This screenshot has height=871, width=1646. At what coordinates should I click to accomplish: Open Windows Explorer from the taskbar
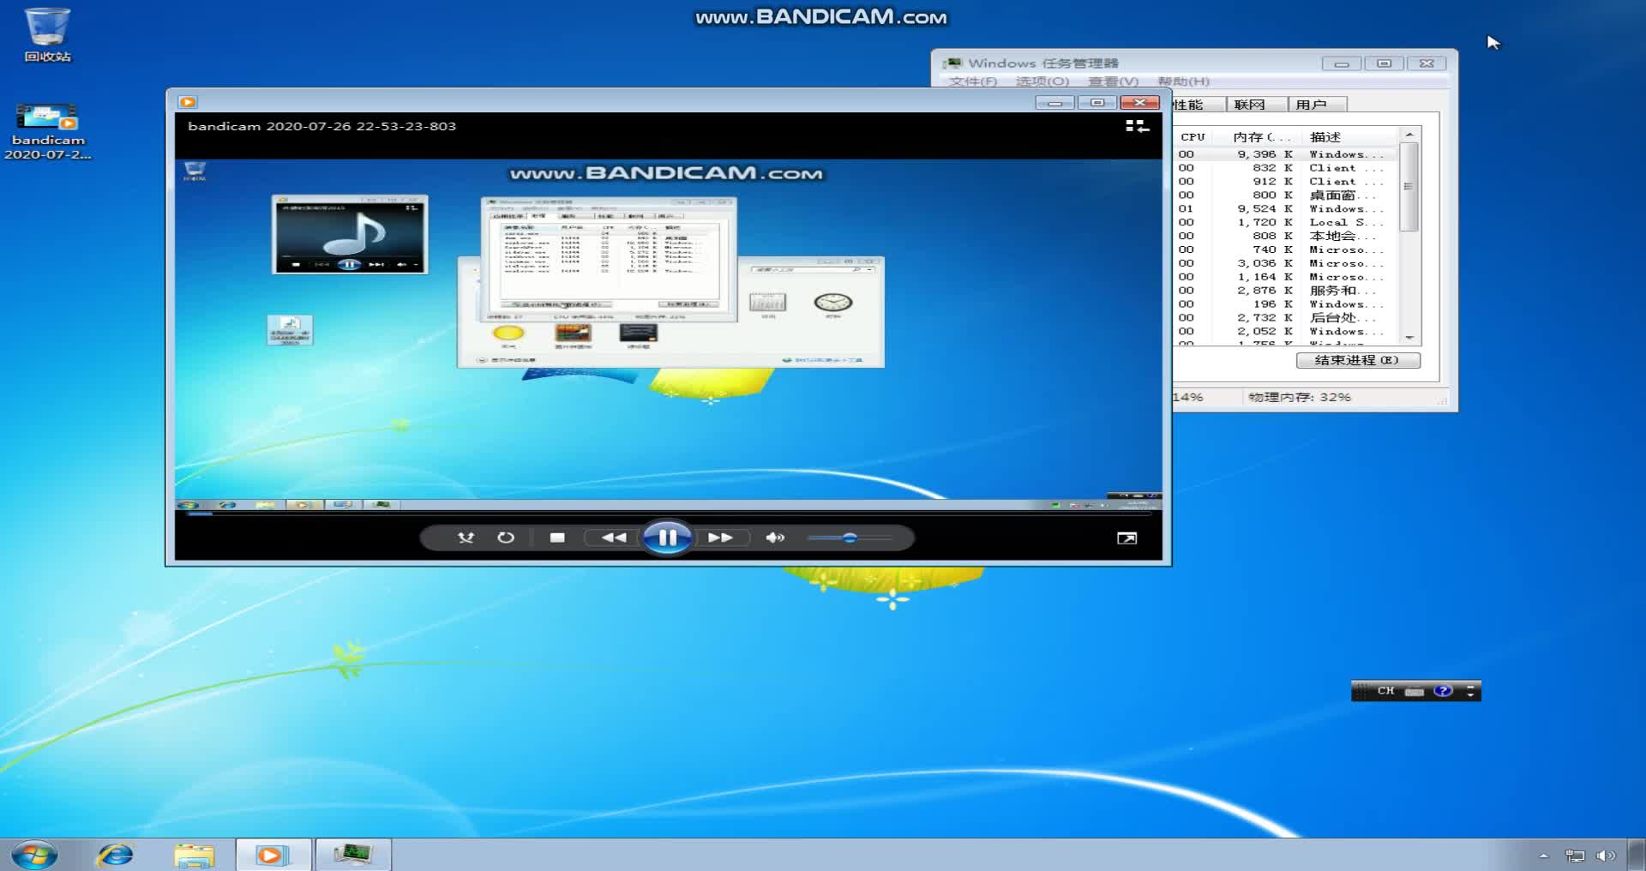coord(194,855)
